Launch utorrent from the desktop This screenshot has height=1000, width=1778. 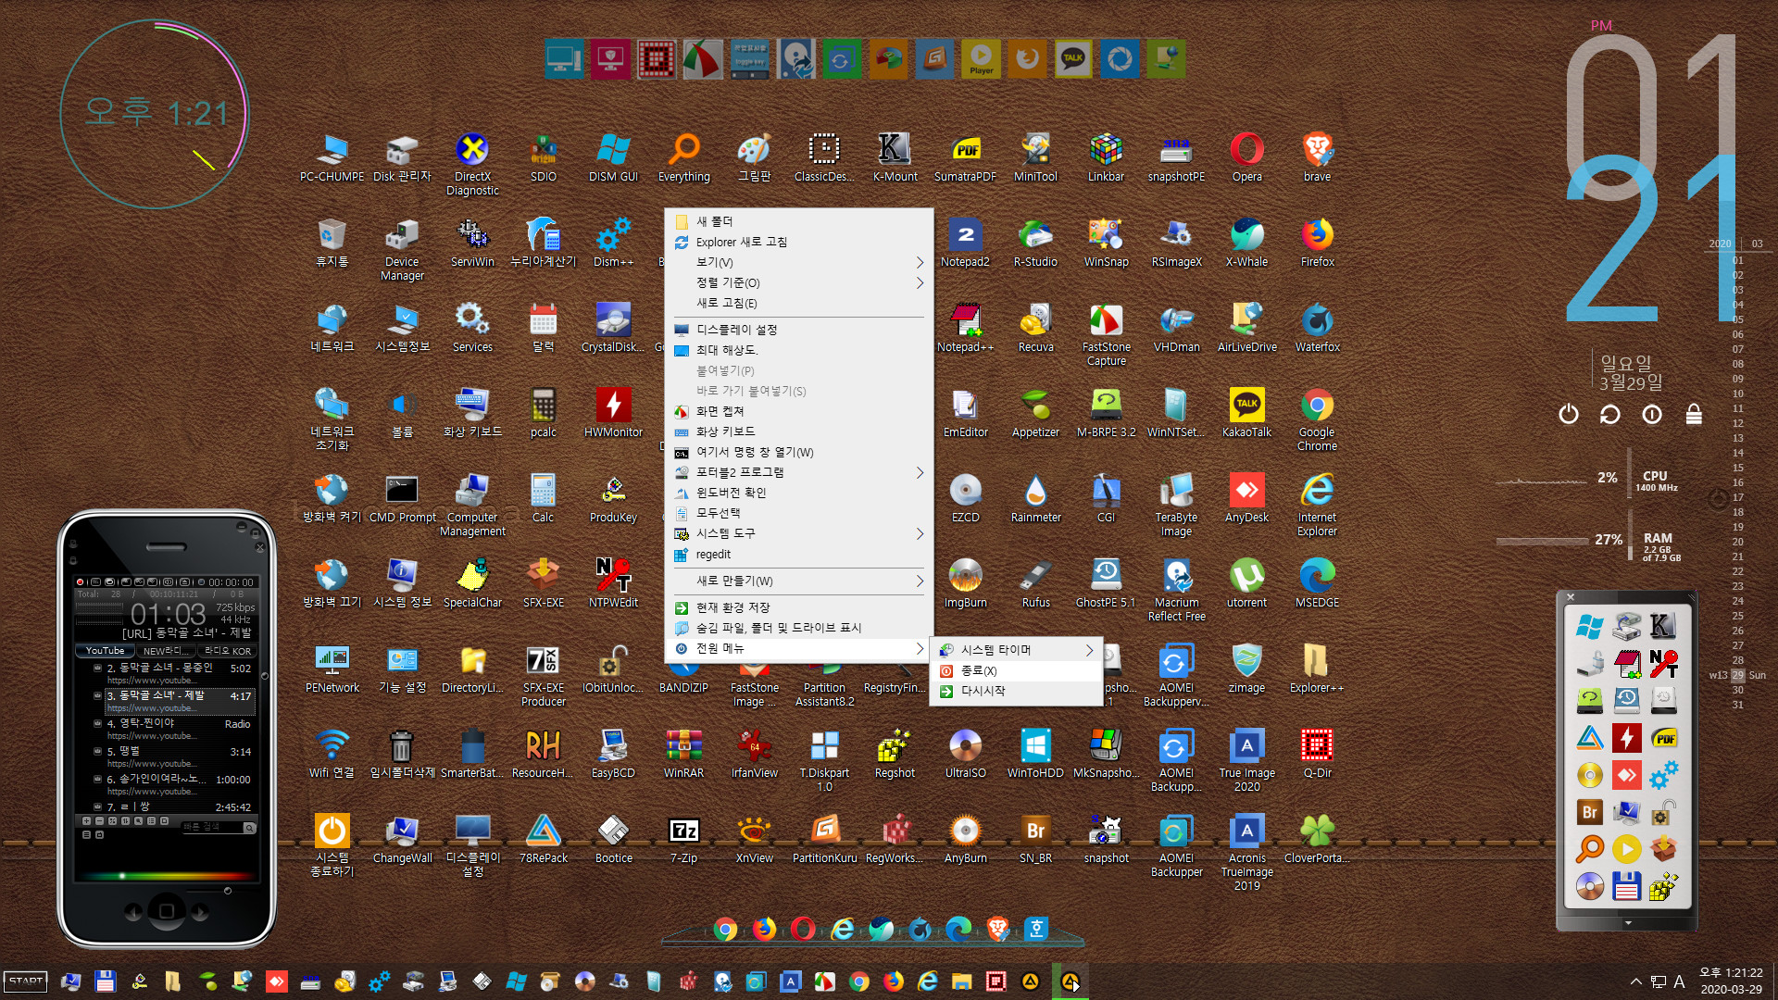coord(1246,583)
